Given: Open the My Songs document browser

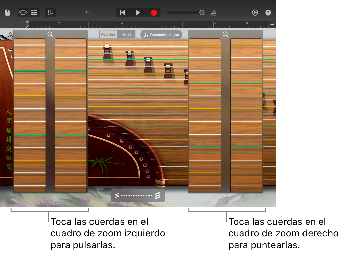Looking at the screenshot, I should (x=8, y=12).
